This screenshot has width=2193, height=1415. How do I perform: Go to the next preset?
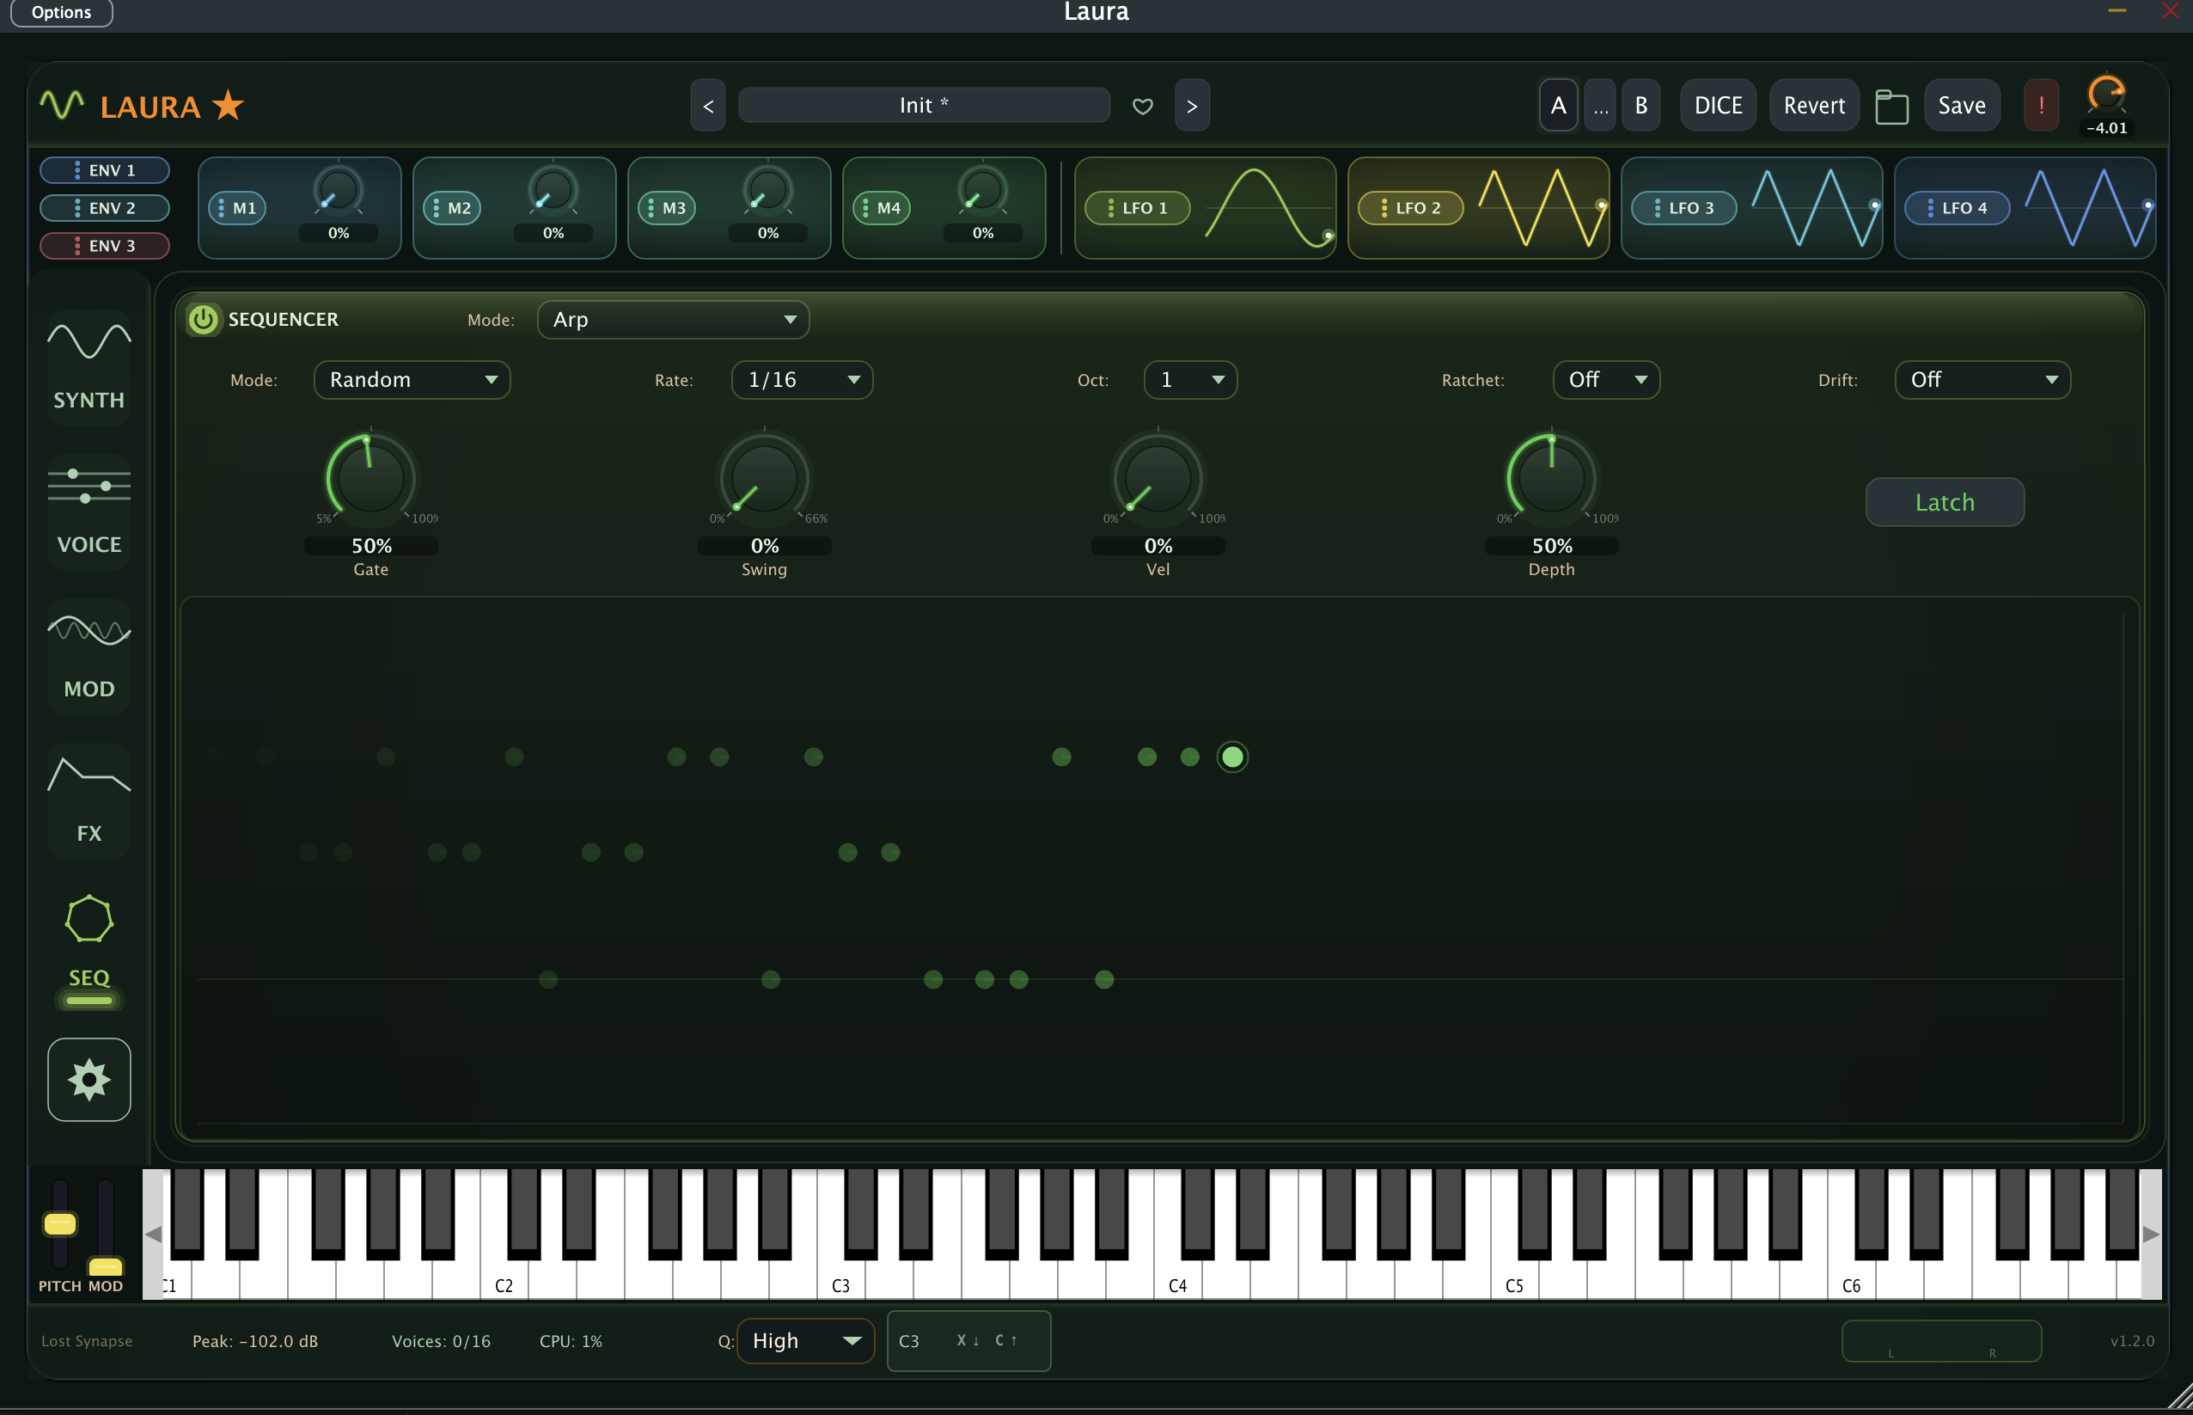tap(1192, 106)
